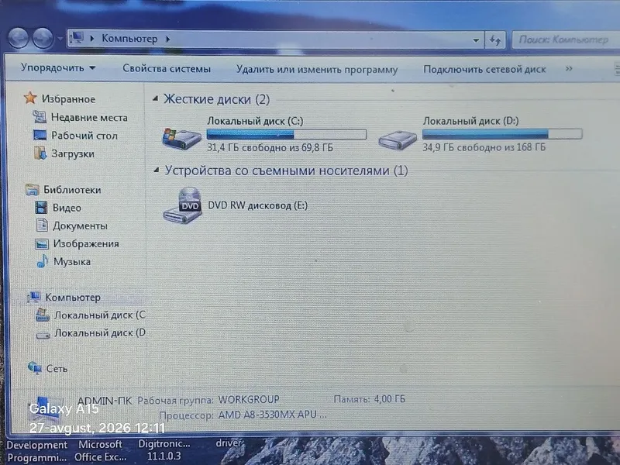Viewport: 620px width, 465px height.
Task: Select Локальный диск (D in sidebar tree
Action: point(100,333)
